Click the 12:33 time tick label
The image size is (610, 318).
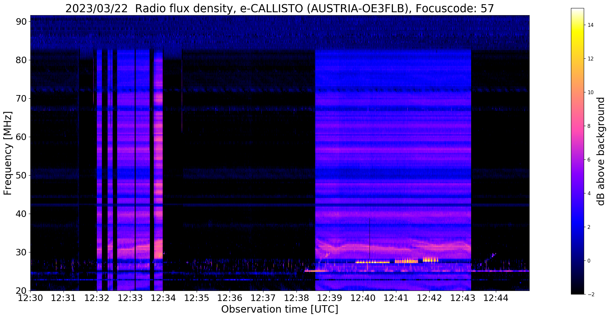[130, 298]
